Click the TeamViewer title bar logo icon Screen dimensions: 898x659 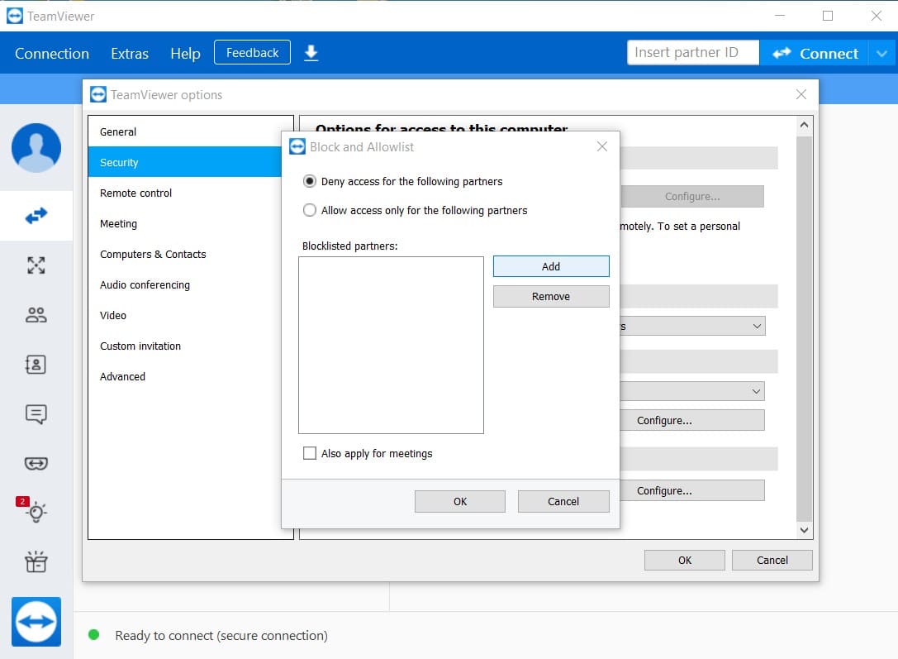[x=15, y=16]
